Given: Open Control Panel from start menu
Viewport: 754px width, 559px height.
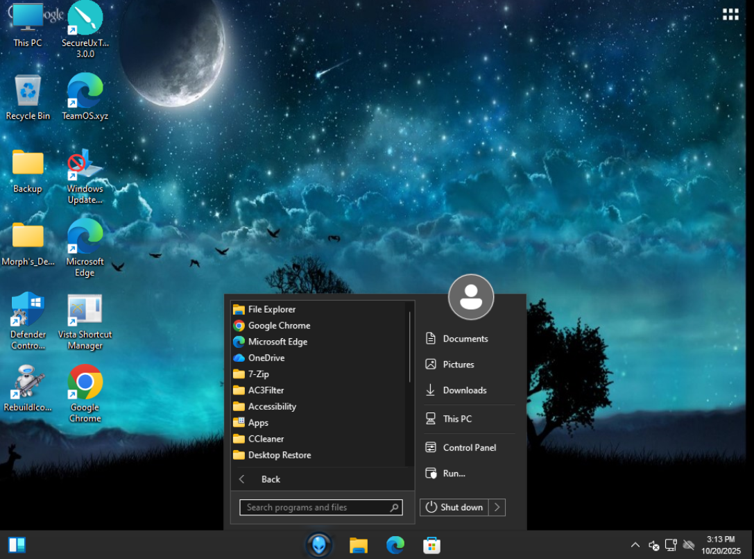Looking at the screenshot, I should point(469,448).
